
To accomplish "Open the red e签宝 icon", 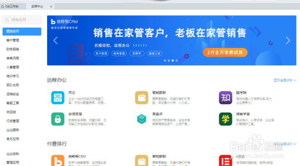I will (226, 161).
